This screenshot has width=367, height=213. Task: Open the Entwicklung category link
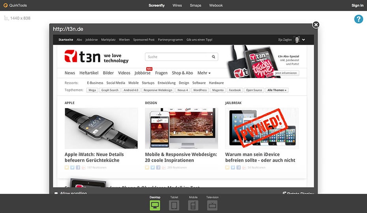(x=167, y=82)
